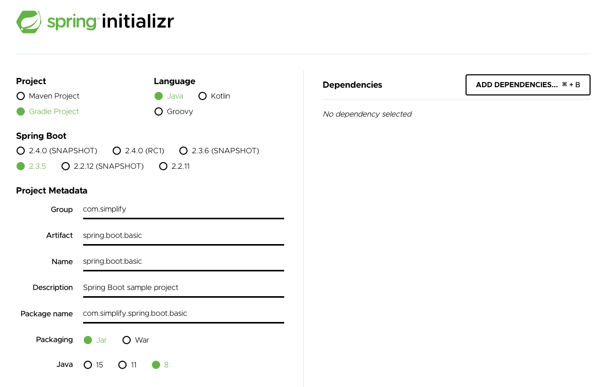Click the Group input field
The height and width of the screenshot is (387, 604).
click(x=183, y=209)
